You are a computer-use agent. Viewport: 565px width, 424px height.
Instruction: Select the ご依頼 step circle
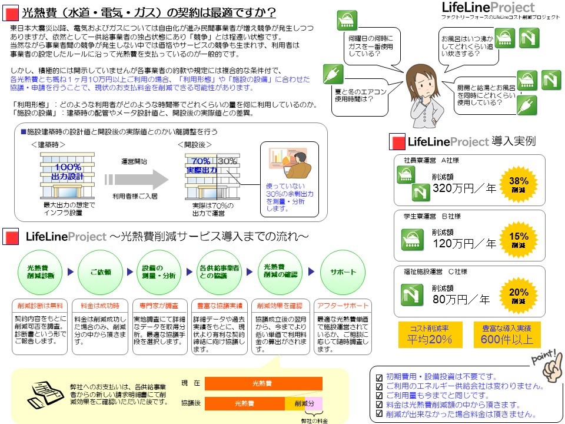[x=100, y=273]
